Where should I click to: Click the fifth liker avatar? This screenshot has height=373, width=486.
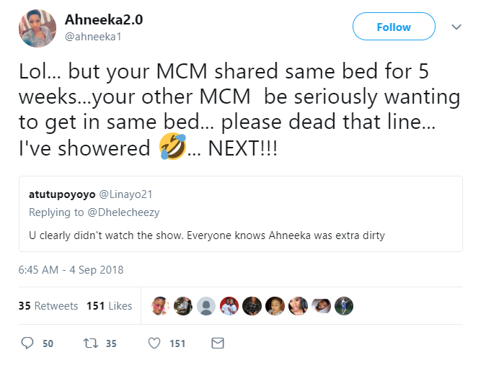pos(252,306)
